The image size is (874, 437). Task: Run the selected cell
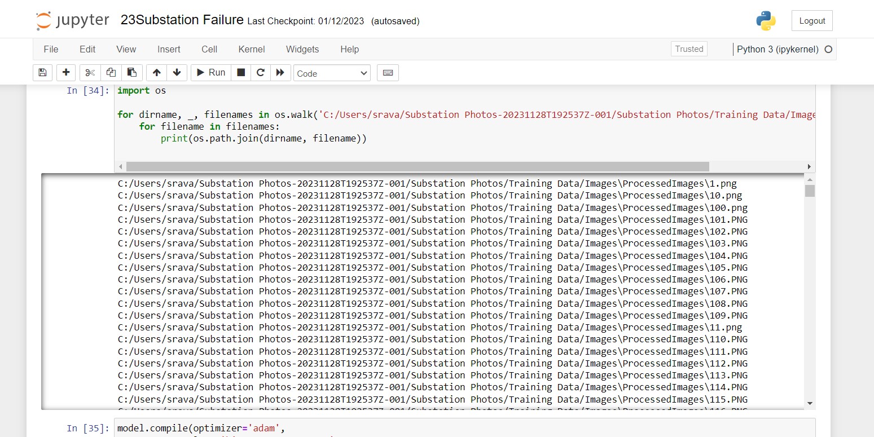210,72
